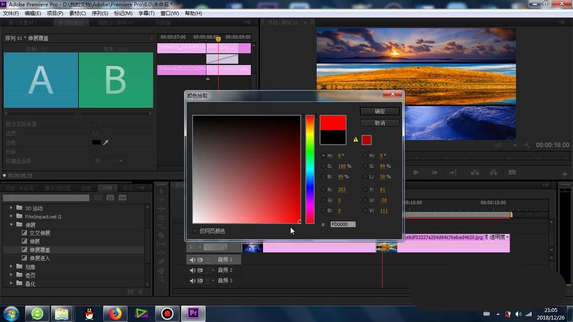Open program monitor button editor plus icon
The width and height of the screenshot is (573, 322).
coord(564,174)
